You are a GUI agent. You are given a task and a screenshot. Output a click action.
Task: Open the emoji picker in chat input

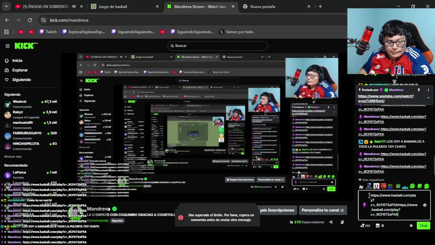tap(424, 205)
